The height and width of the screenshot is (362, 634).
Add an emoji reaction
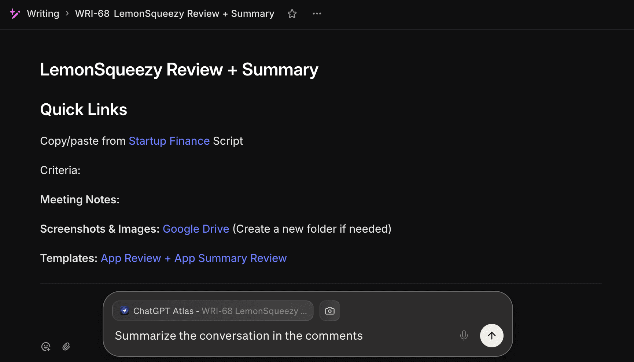(46, 347)
